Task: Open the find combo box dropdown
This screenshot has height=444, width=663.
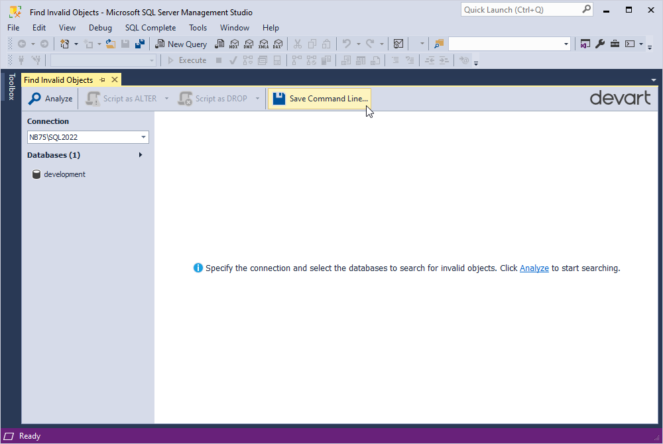Action: tap(566, 44)
